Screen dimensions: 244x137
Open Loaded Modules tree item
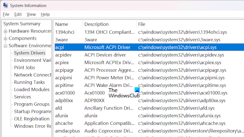click(32, 90)
